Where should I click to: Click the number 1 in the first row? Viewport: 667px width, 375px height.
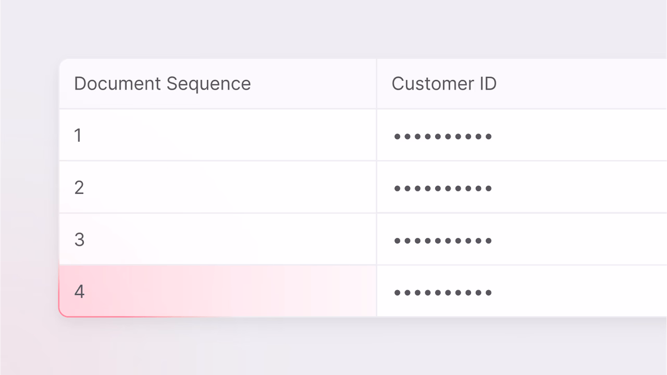pos(78,136)
